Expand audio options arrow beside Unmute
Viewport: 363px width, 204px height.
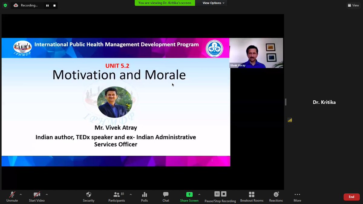tap(21, 195)
